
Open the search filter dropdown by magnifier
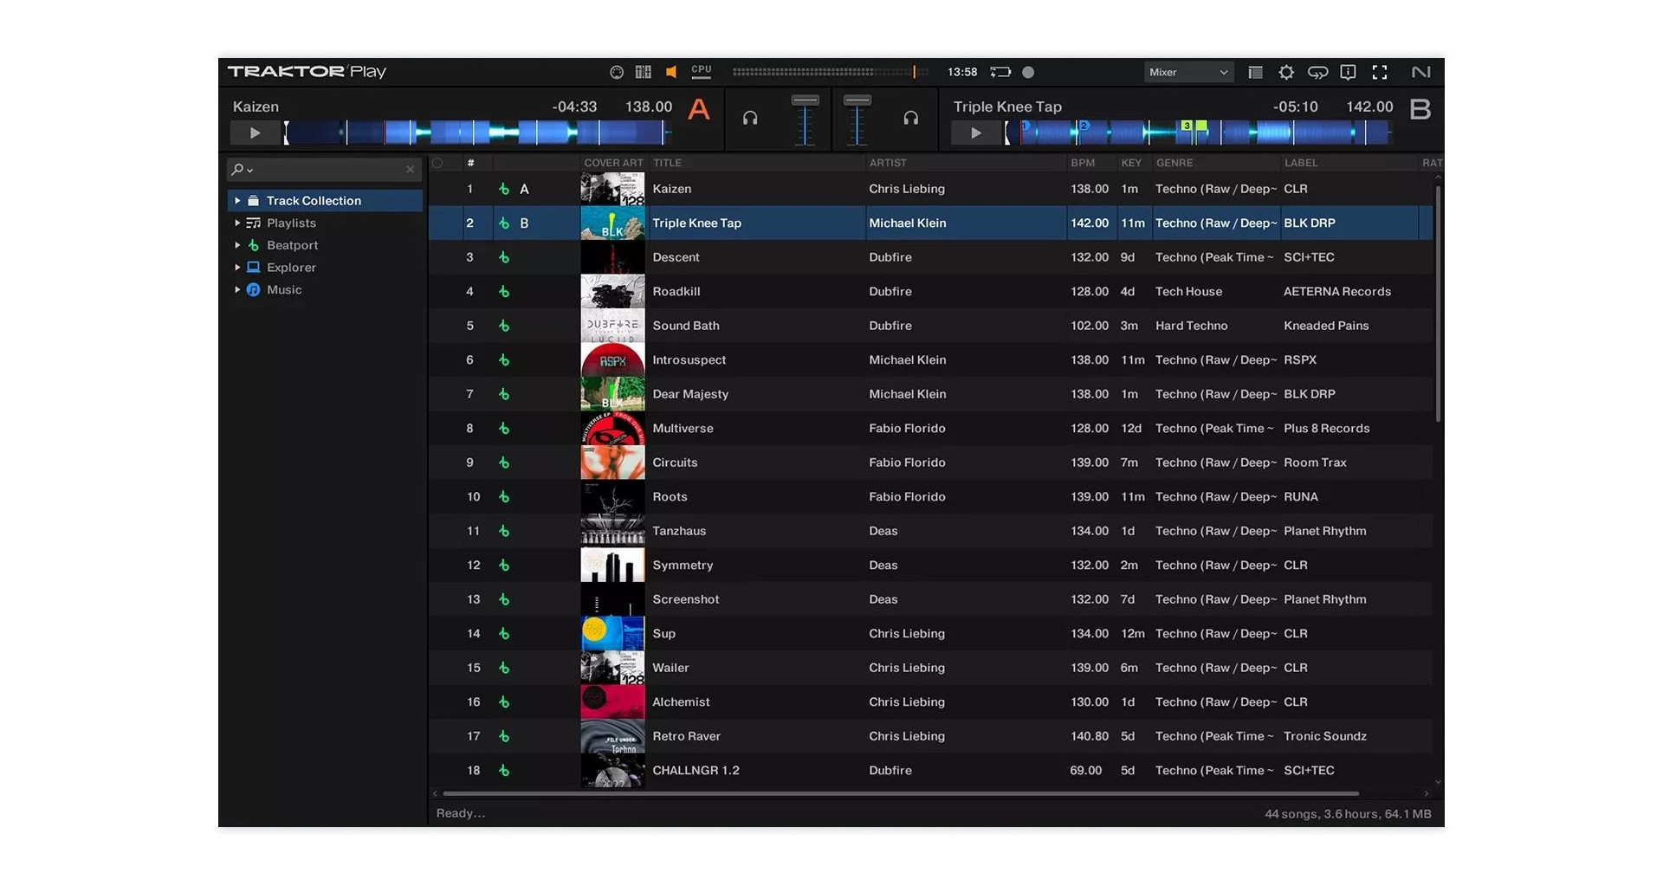242,170
